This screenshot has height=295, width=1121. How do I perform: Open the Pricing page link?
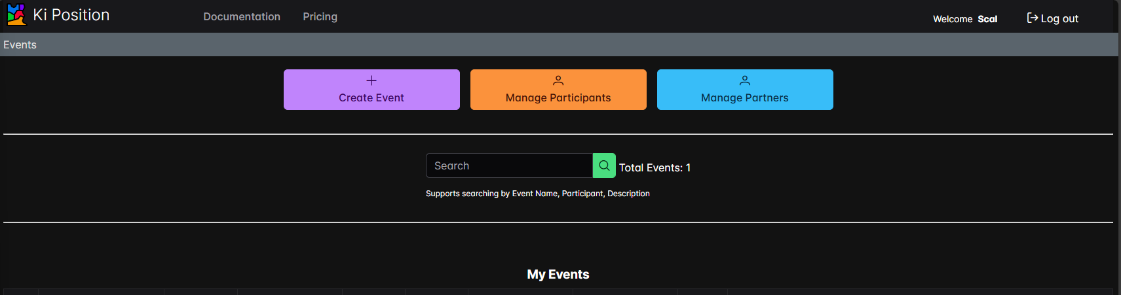320,16
